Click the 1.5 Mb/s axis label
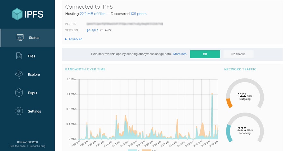Viewport: 289px width, 151px height. point(71,79)
